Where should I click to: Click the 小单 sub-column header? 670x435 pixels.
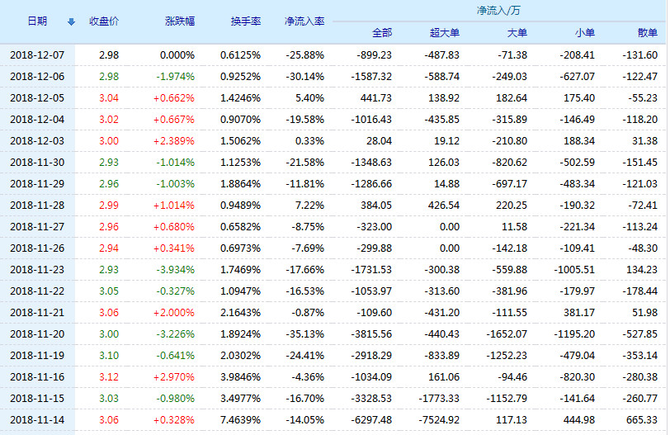point(584,33)
